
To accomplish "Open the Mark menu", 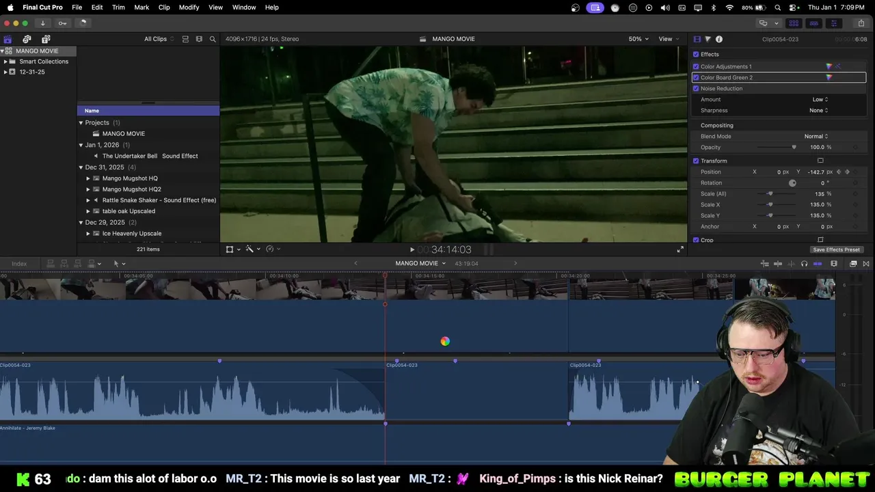I will tap(142, 7).
